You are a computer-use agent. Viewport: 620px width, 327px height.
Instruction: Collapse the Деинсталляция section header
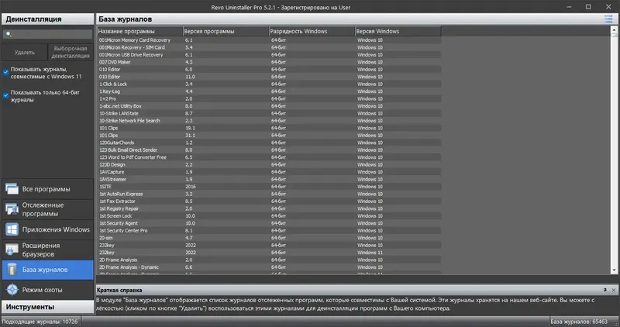point(48,19)
